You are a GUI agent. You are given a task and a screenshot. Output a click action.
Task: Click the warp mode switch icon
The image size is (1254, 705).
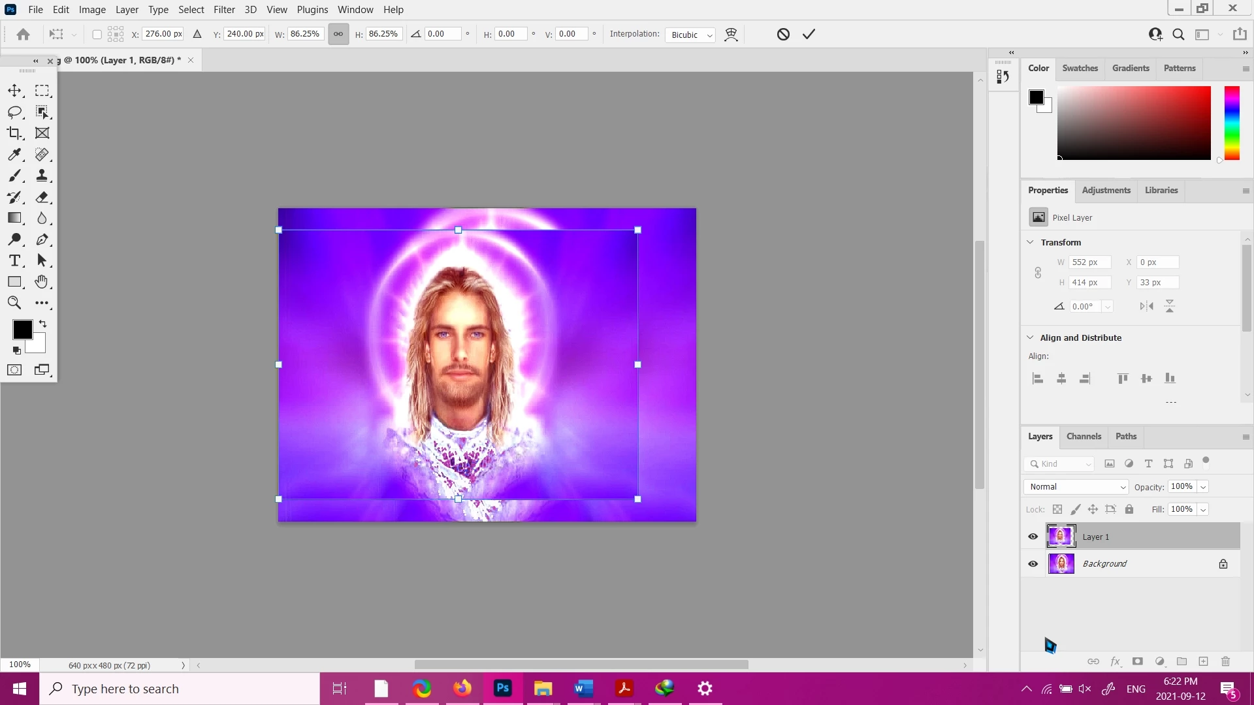[731, 34]
